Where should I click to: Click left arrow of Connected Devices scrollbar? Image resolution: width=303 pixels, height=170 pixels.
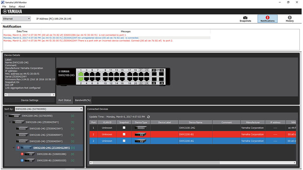coord(91,163)
